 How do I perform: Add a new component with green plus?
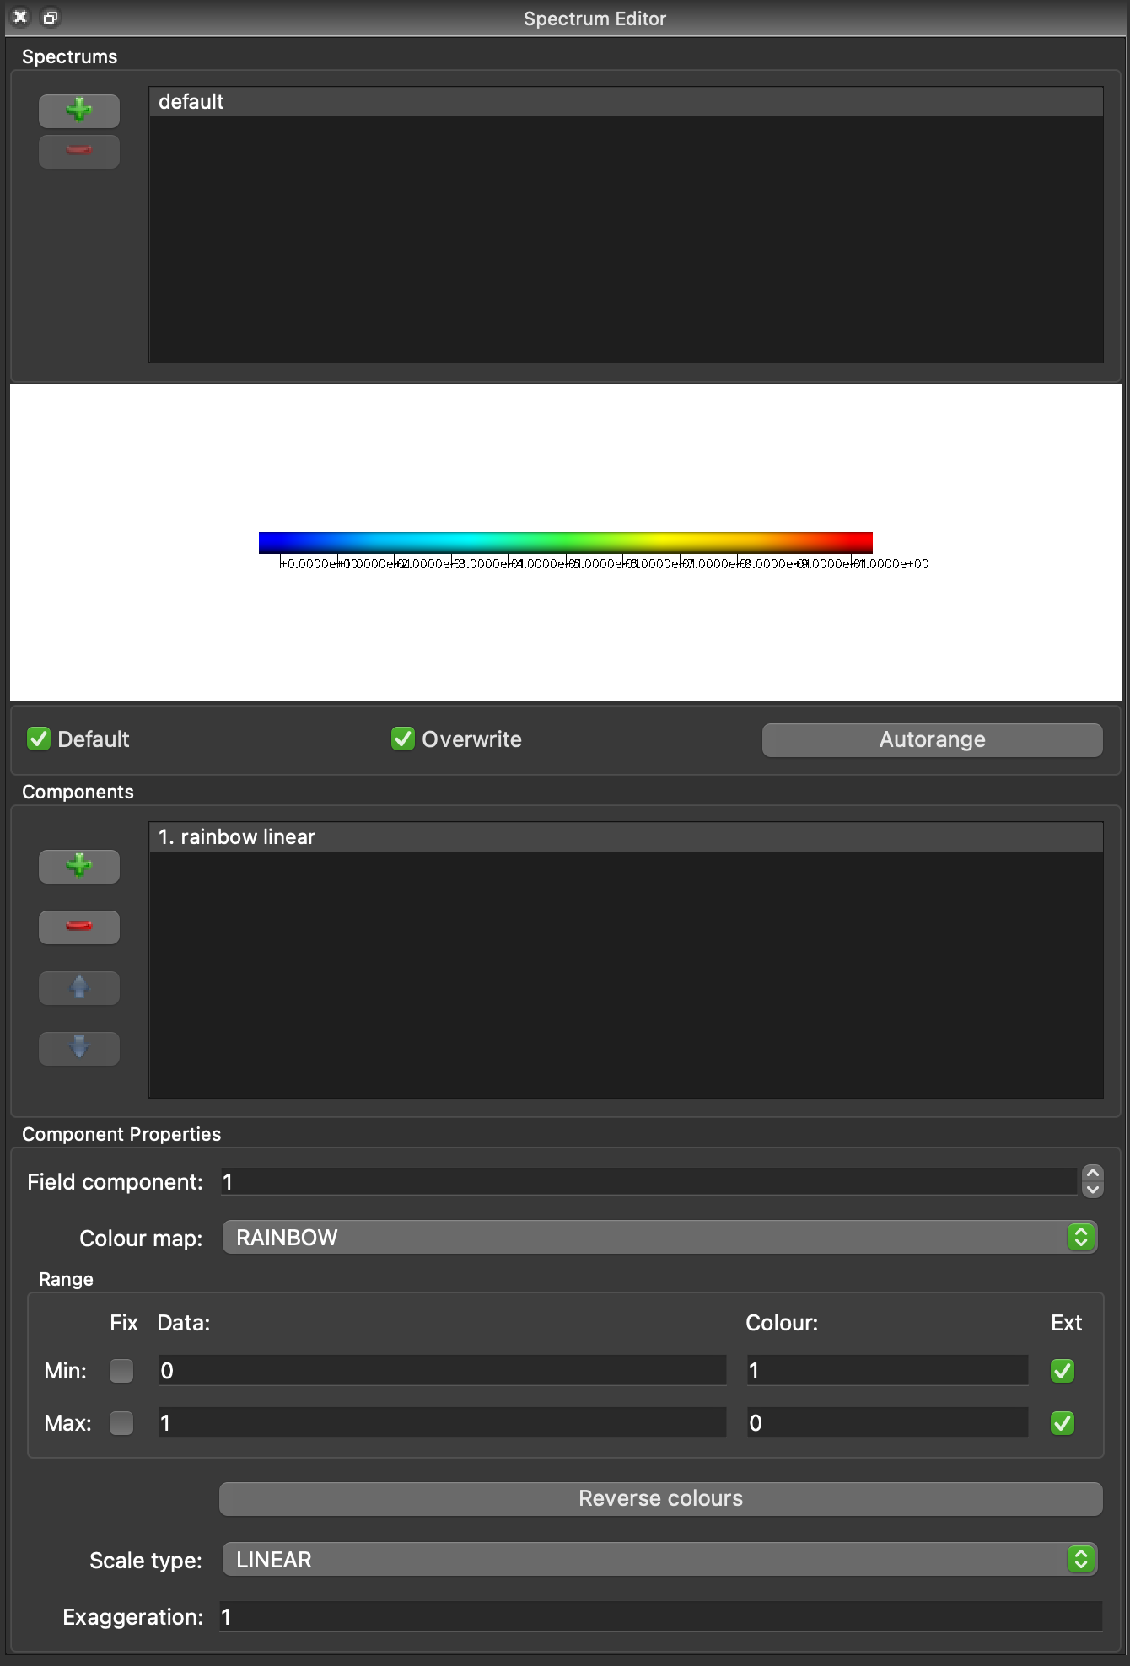79,866
